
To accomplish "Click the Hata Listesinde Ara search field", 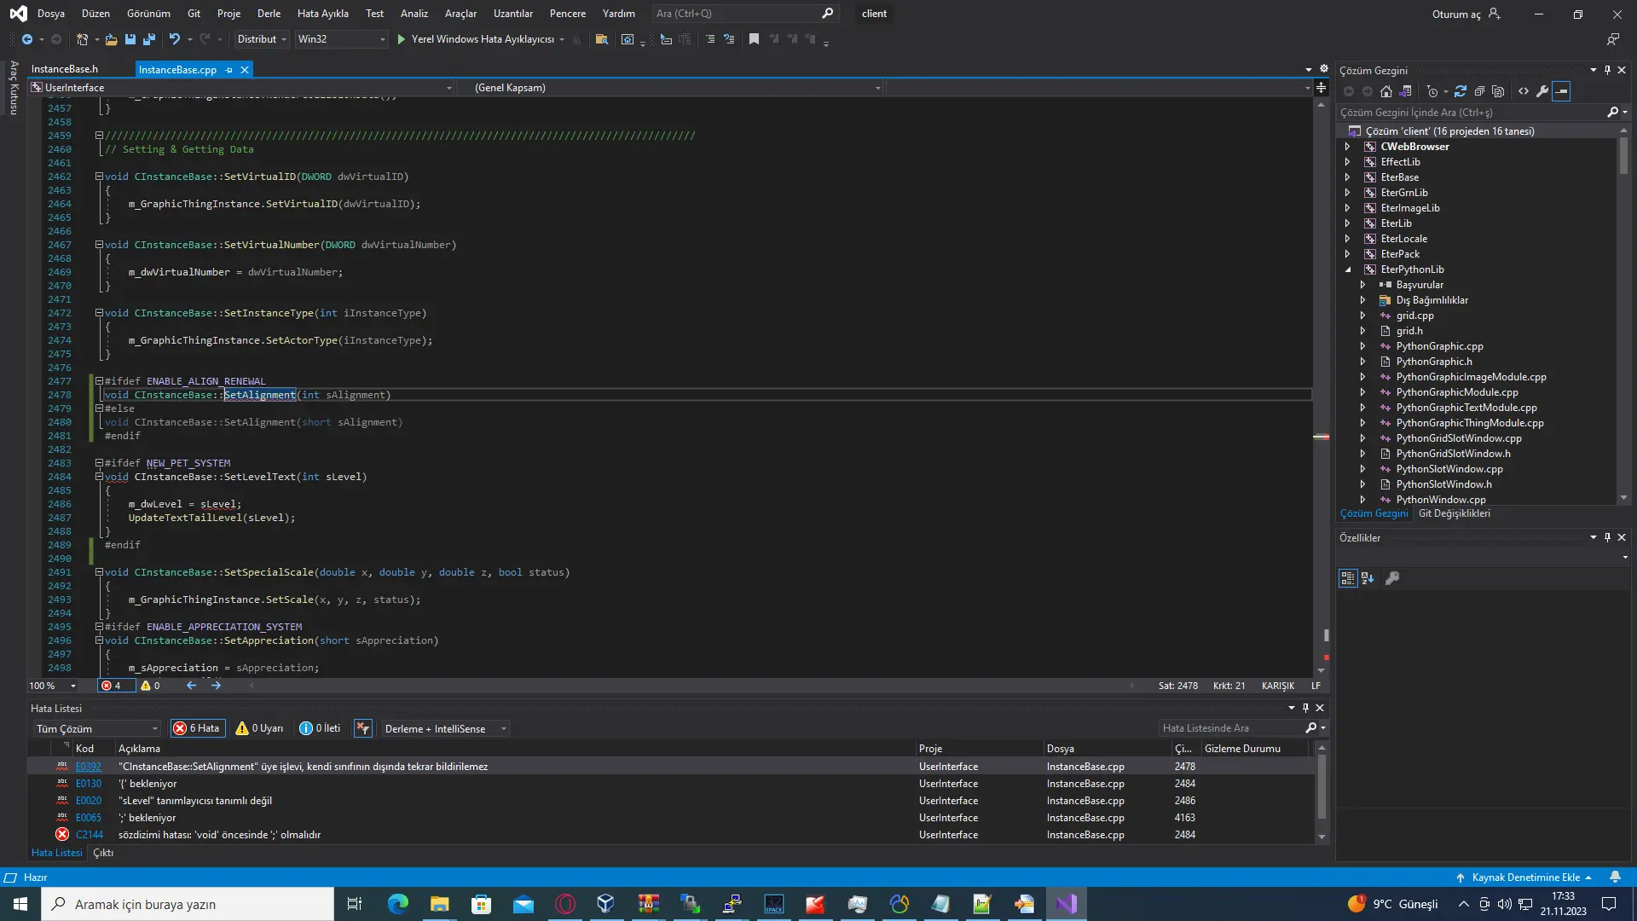I will pyautogui.click(x=1231, y=728).
